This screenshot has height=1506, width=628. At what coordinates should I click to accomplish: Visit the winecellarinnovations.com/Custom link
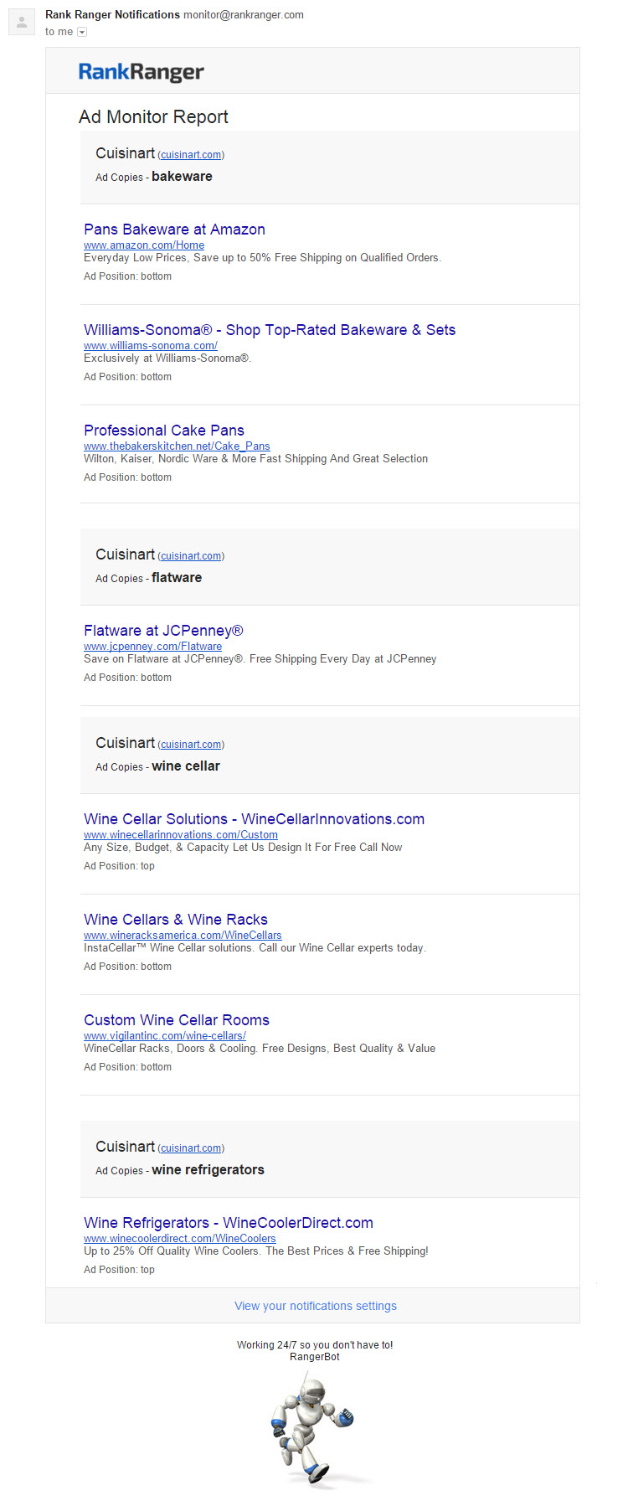pos(181,835)
